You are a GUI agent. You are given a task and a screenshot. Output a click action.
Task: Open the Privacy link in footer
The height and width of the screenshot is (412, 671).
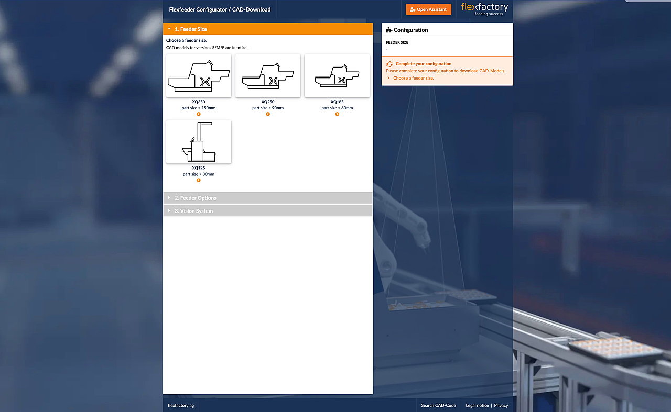501,405
